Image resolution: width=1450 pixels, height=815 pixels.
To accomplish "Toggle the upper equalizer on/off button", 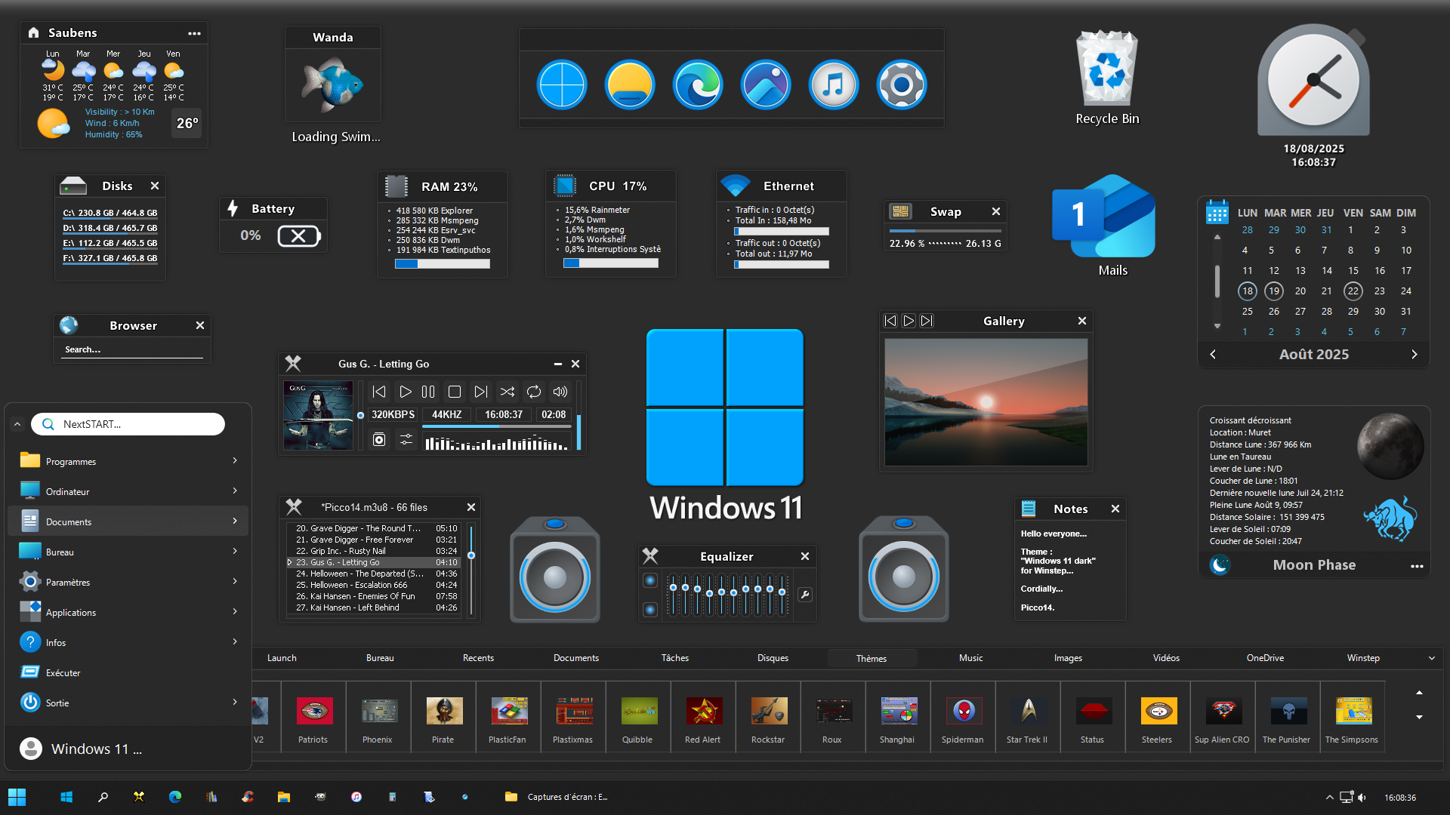I will click(650, 580).
